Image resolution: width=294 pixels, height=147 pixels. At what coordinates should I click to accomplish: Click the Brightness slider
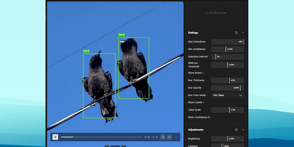point(227,139)
